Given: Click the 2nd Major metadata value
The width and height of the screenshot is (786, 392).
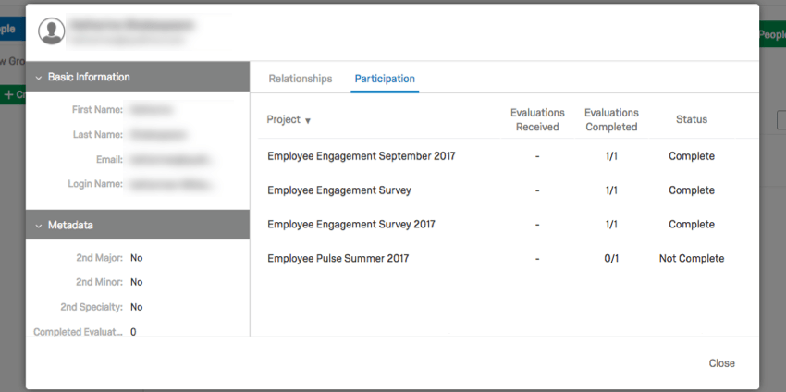Looking at the screenshot, I should (x=136, y=258).
